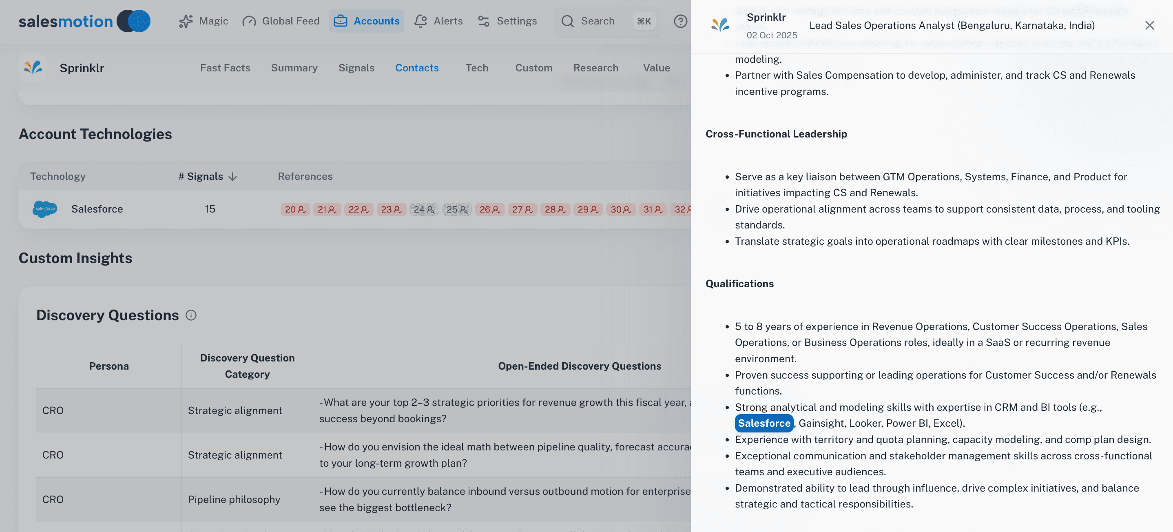Sort by # Signals column
The image size is (1173, 532).
coord(208,176)
